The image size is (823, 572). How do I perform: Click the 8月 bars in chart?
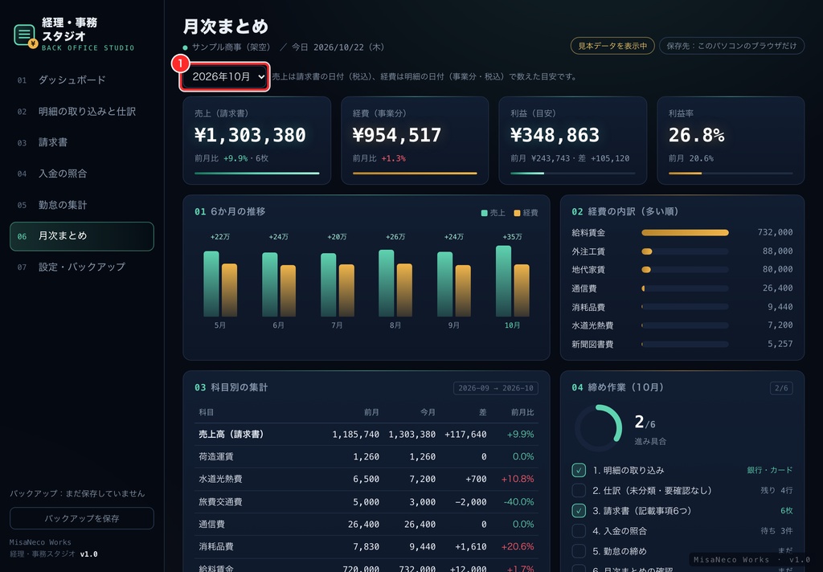coord(395,284)
